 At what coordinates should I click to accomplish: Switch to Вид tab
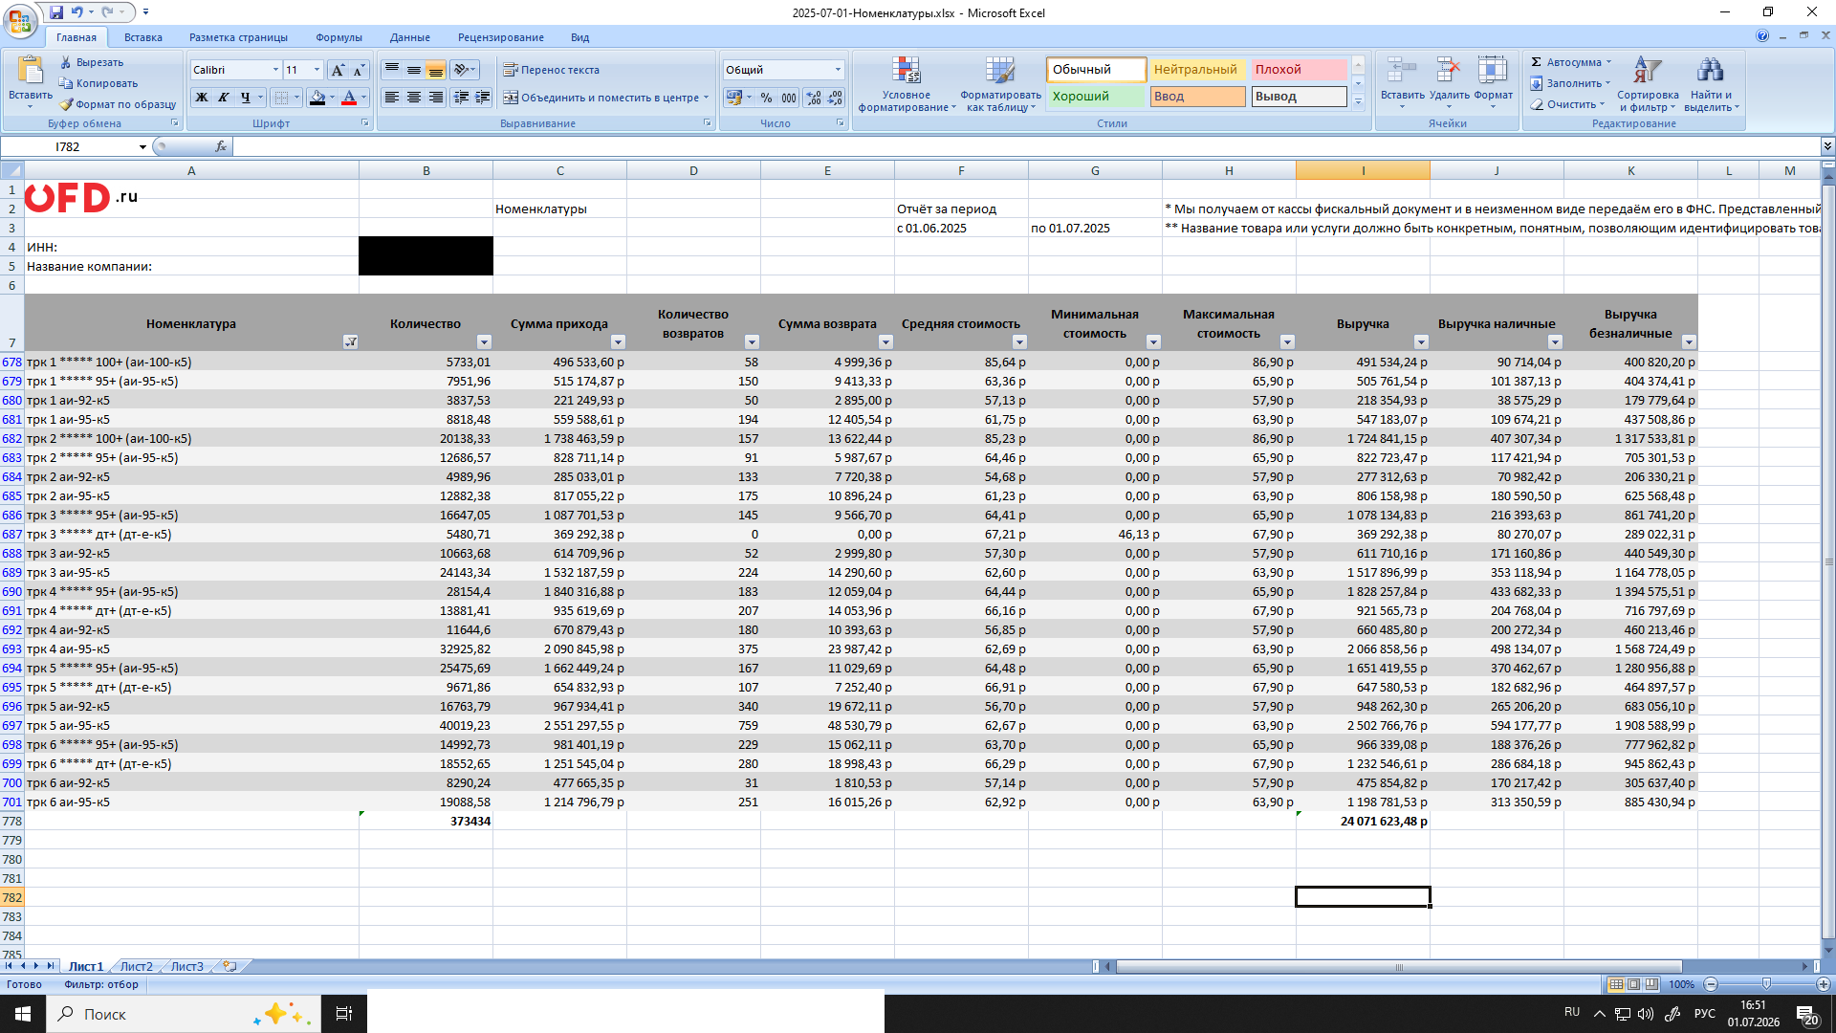tap(579, 37)
